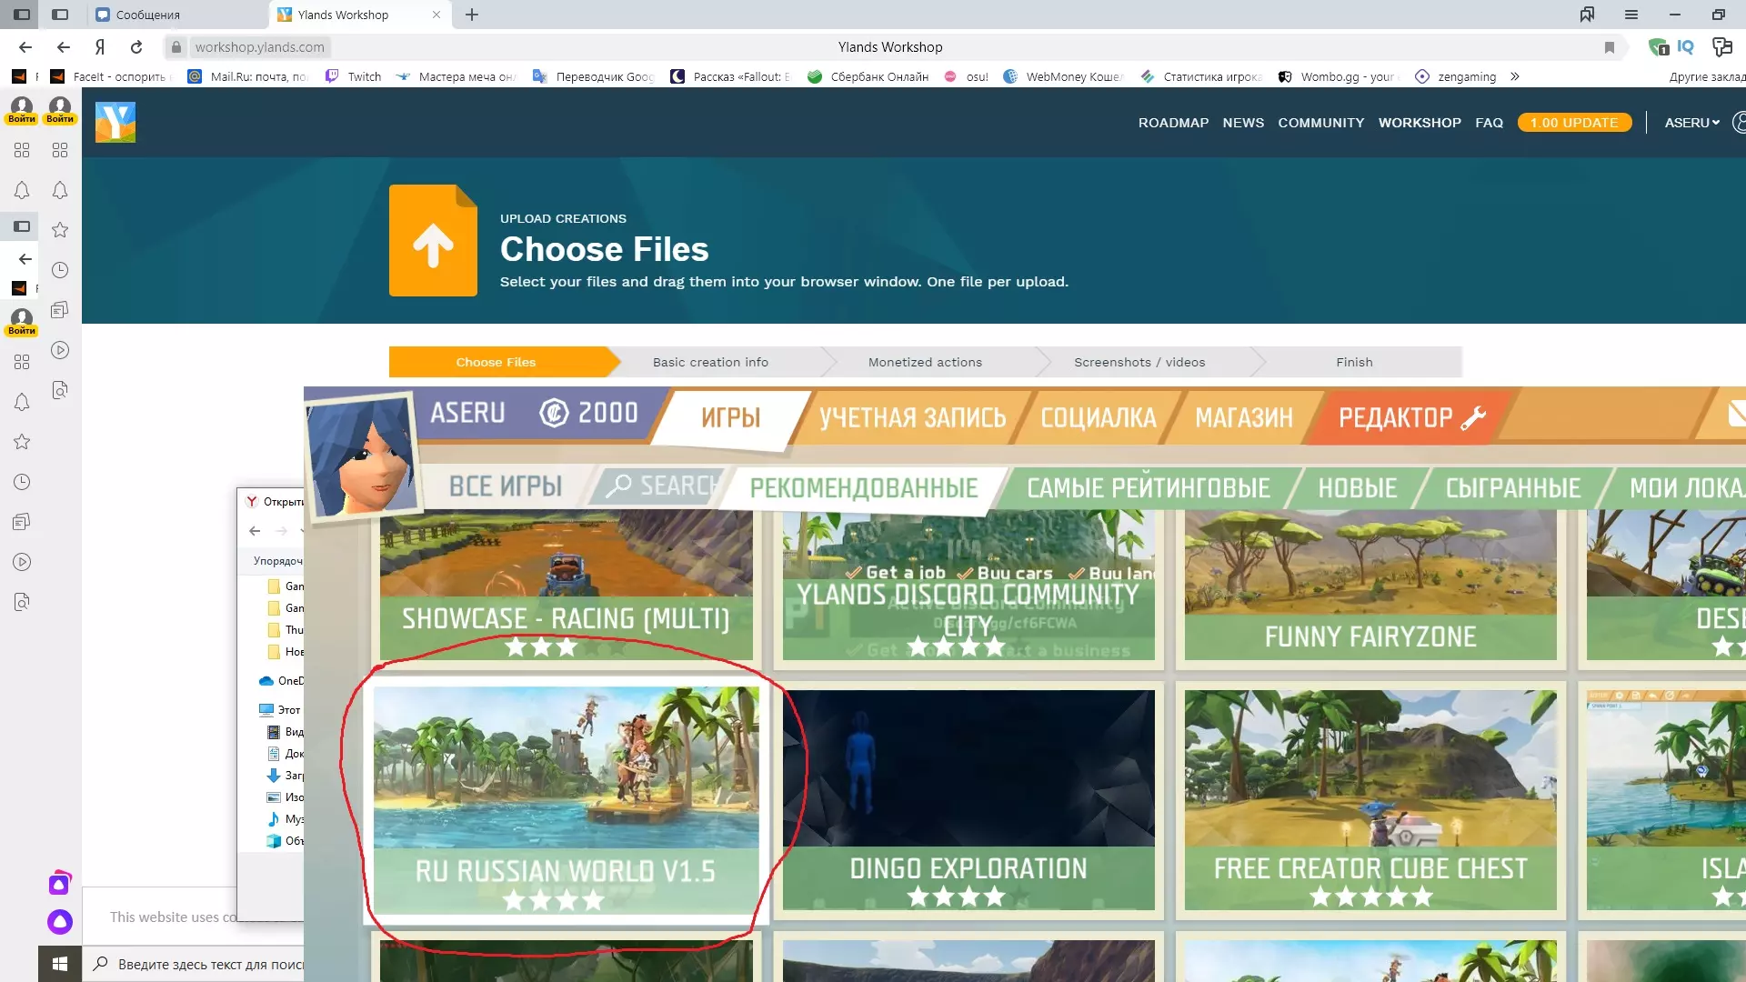Reload the page with refresh icon

[136, 47]
